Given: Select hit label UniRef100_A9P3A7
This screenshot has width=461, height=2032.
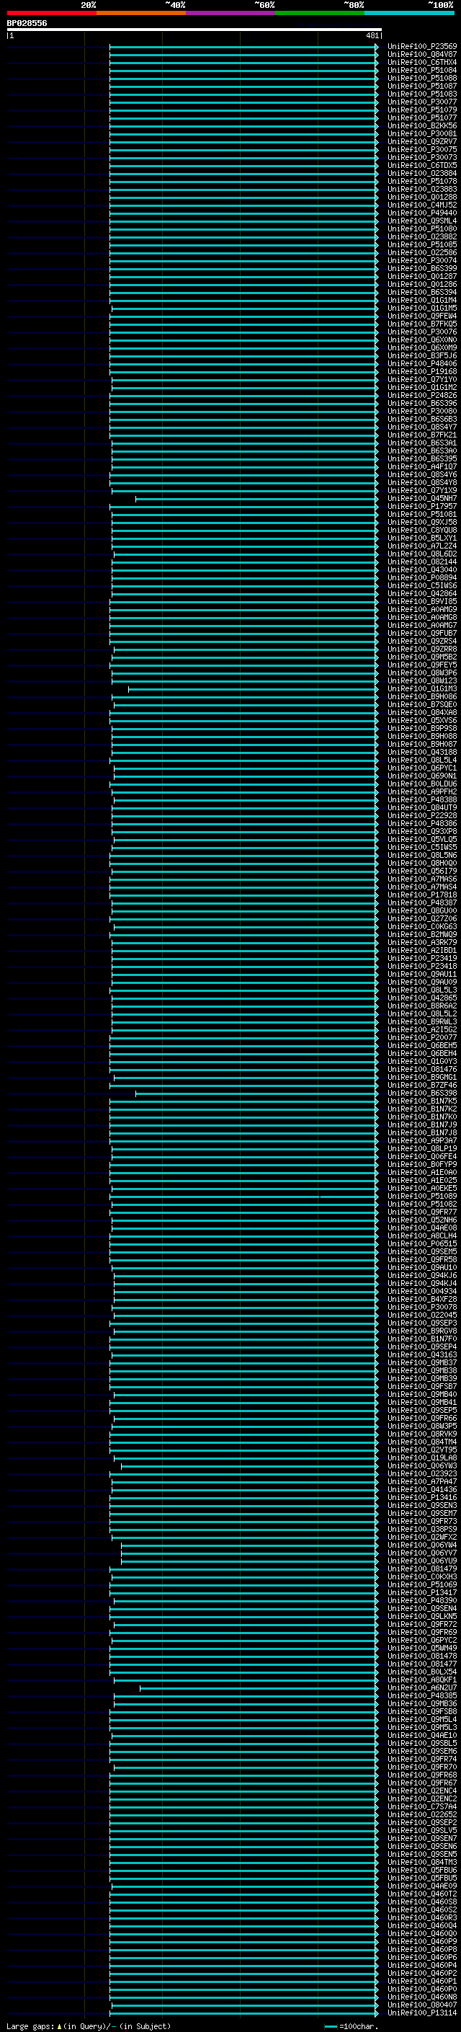Looking at the screenshot, I should click(x=422, y=1140).
